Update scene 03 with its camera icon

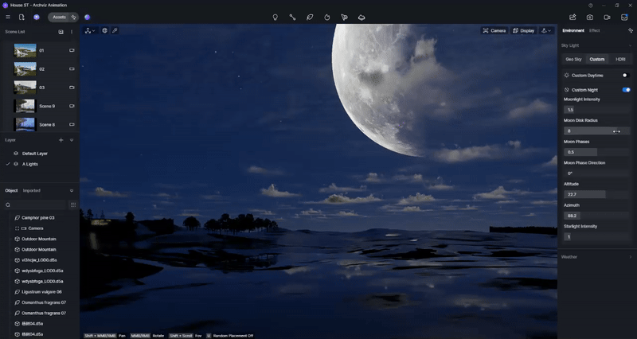click(x=72, y=88)
